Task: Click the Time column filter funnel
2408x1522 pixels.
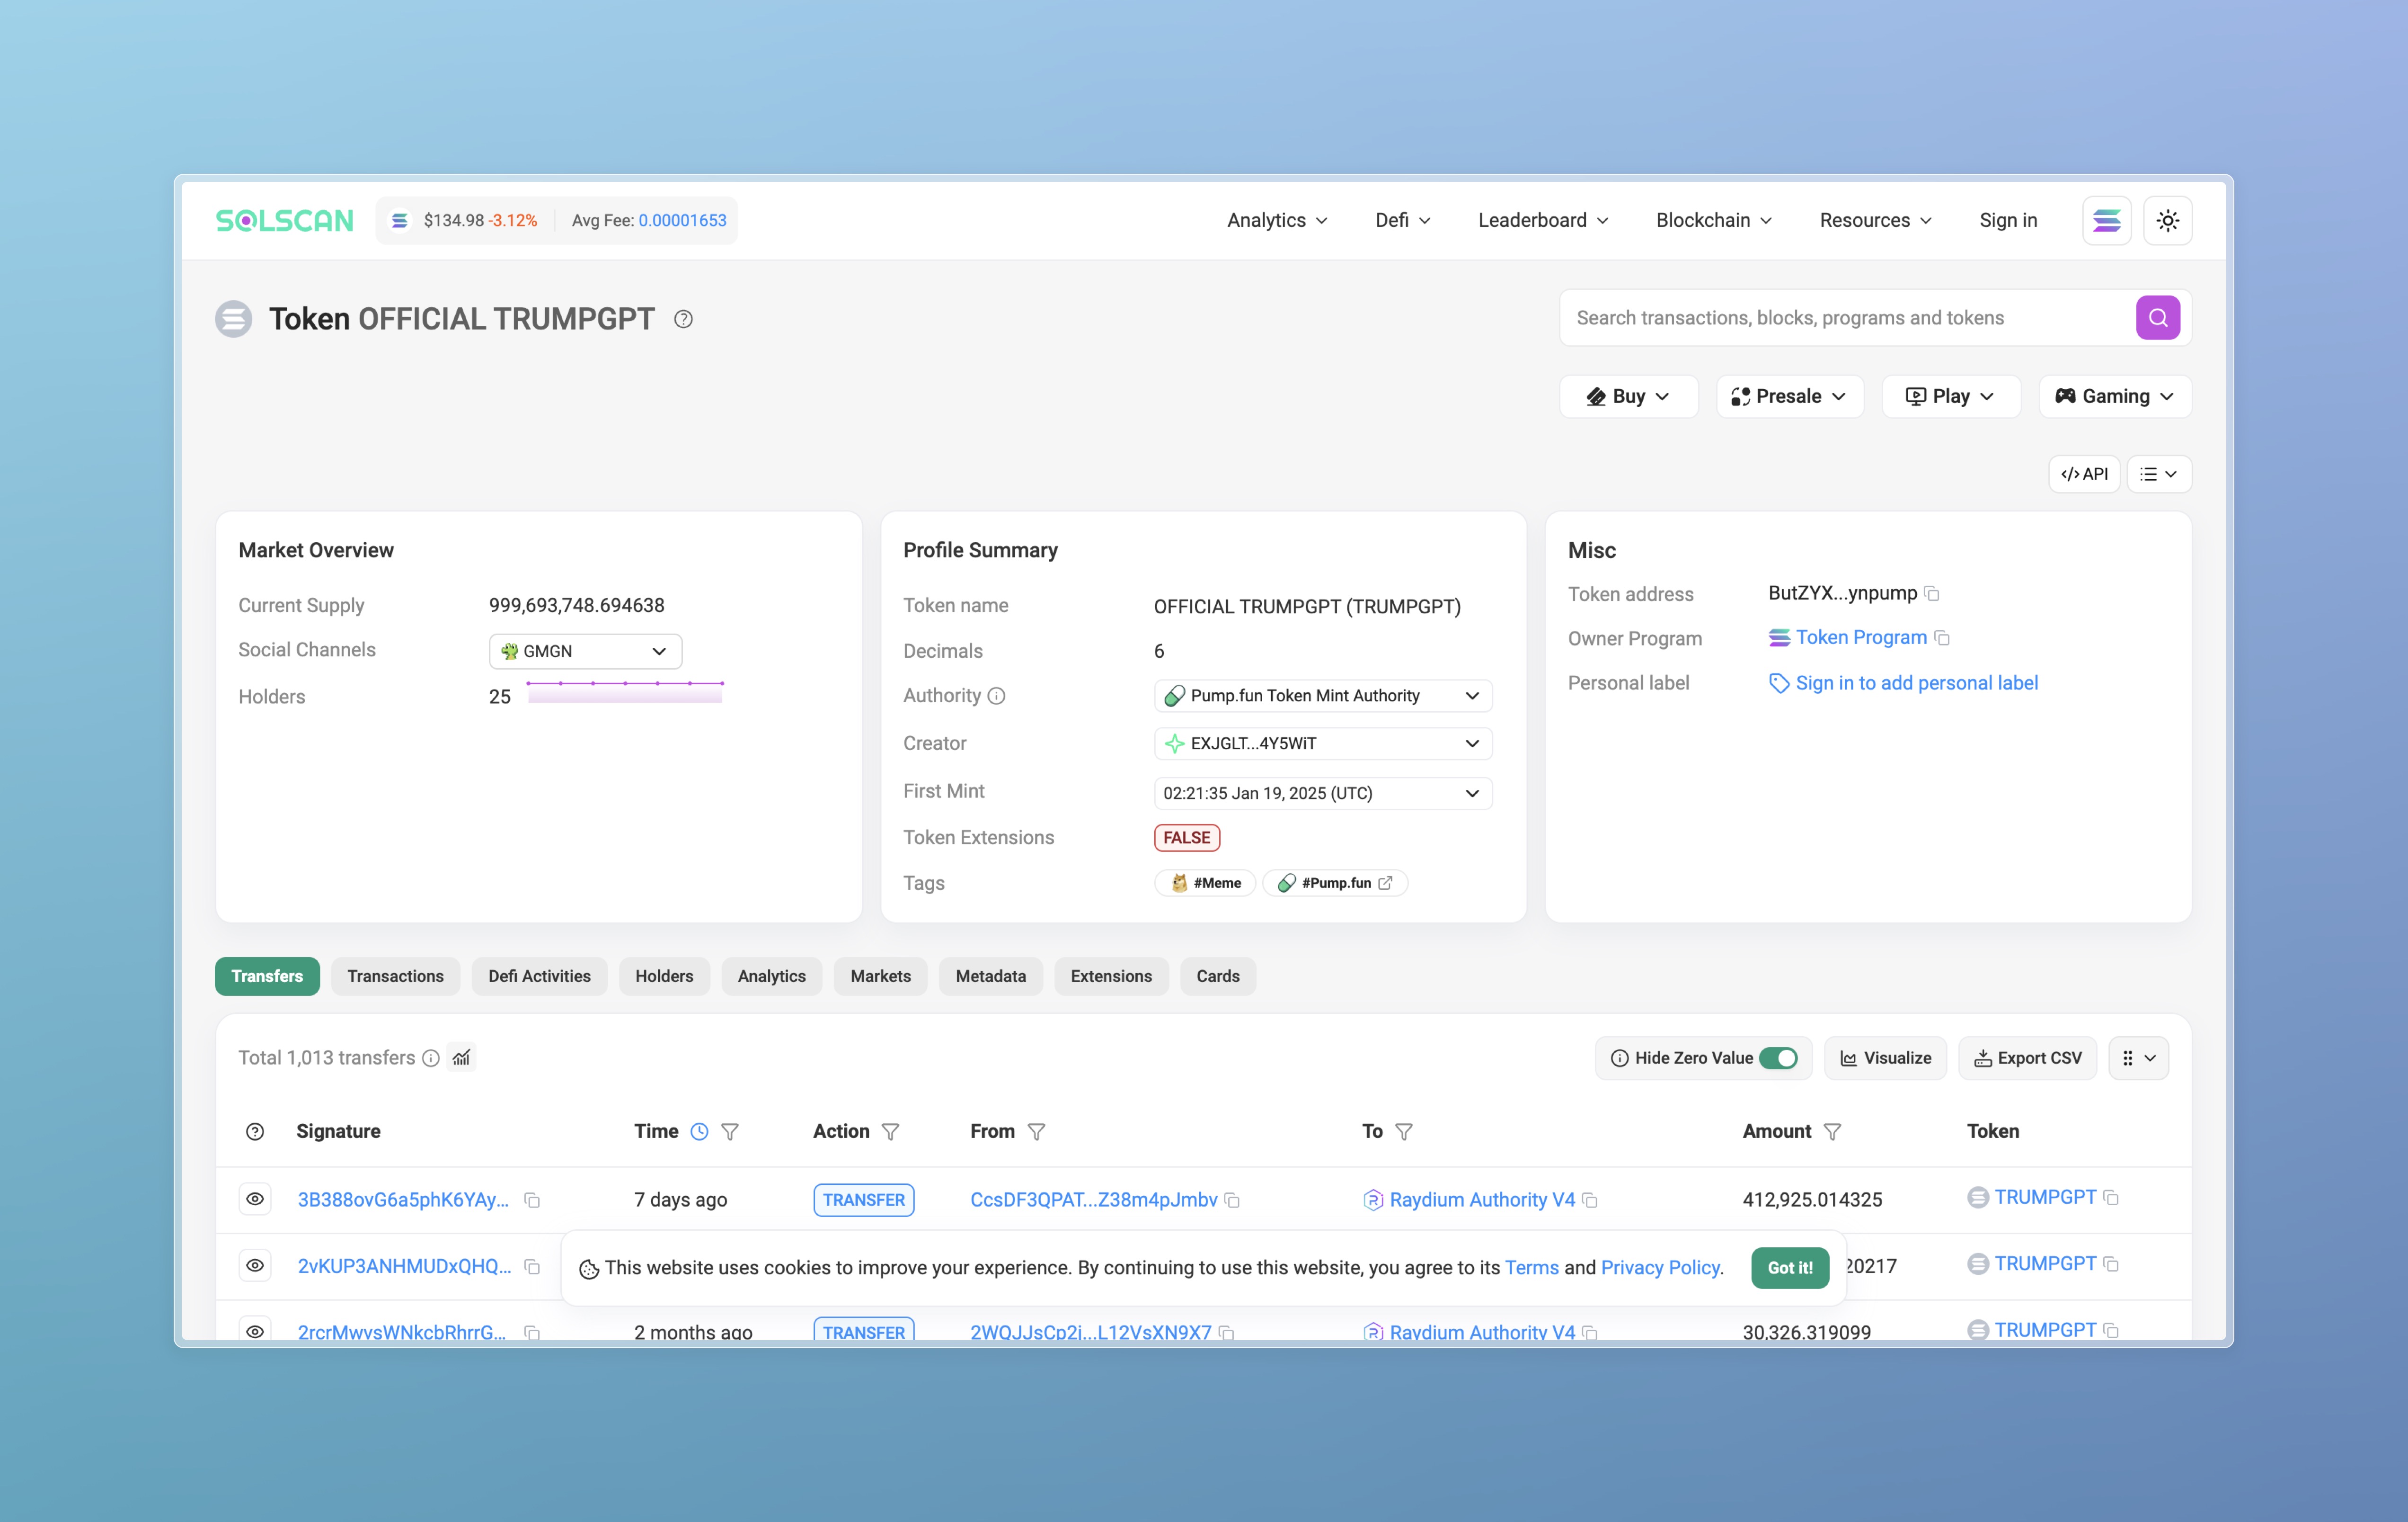Action: click(730, 1132)
